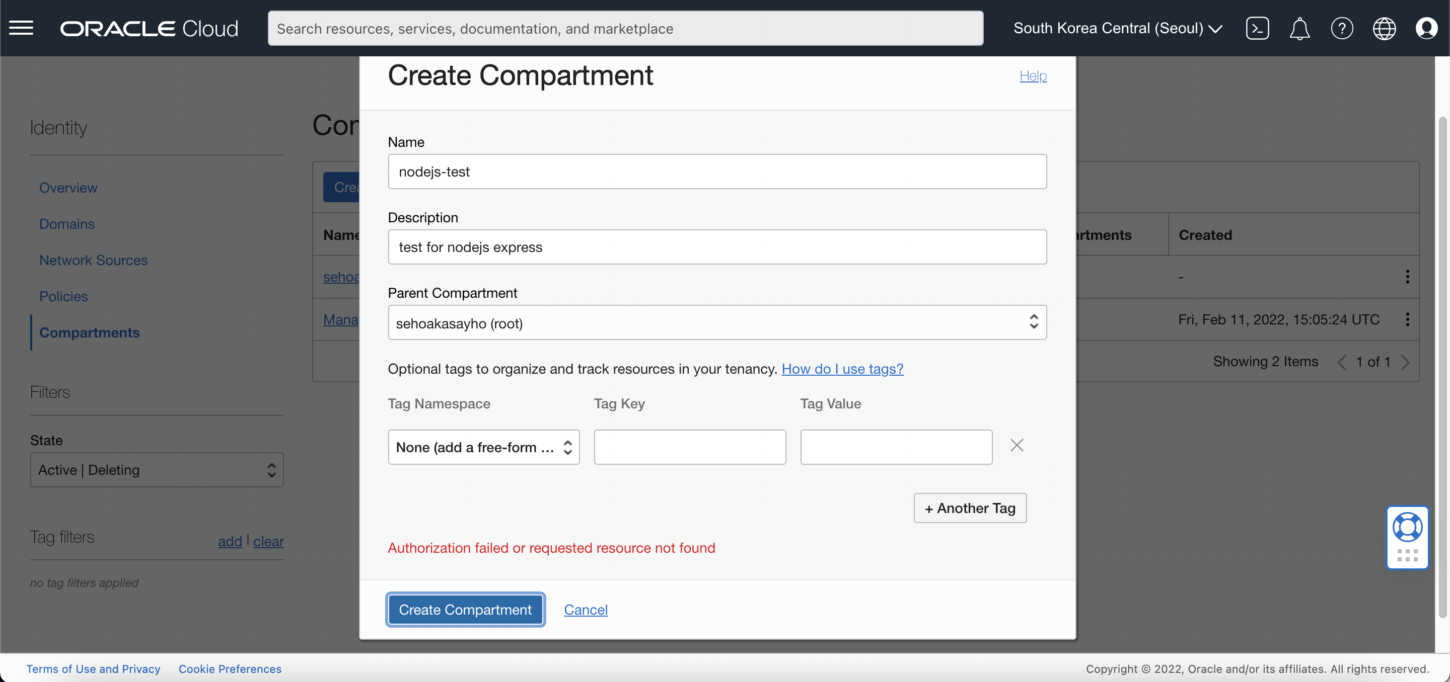This screenshot has height=682, width=1450.
Task: Change the Active | Deleting state filter
Action: coord(157,470)
